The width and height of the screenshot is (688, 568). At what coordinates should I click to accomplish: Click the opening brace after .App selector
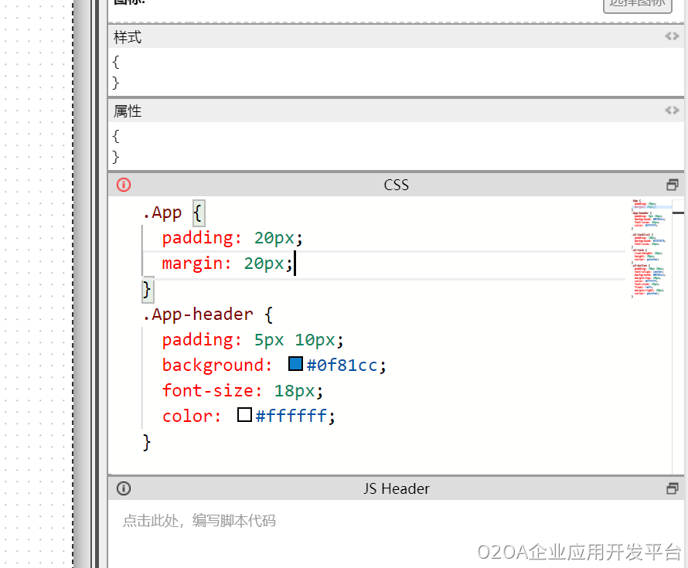click(x=198, y=213)
